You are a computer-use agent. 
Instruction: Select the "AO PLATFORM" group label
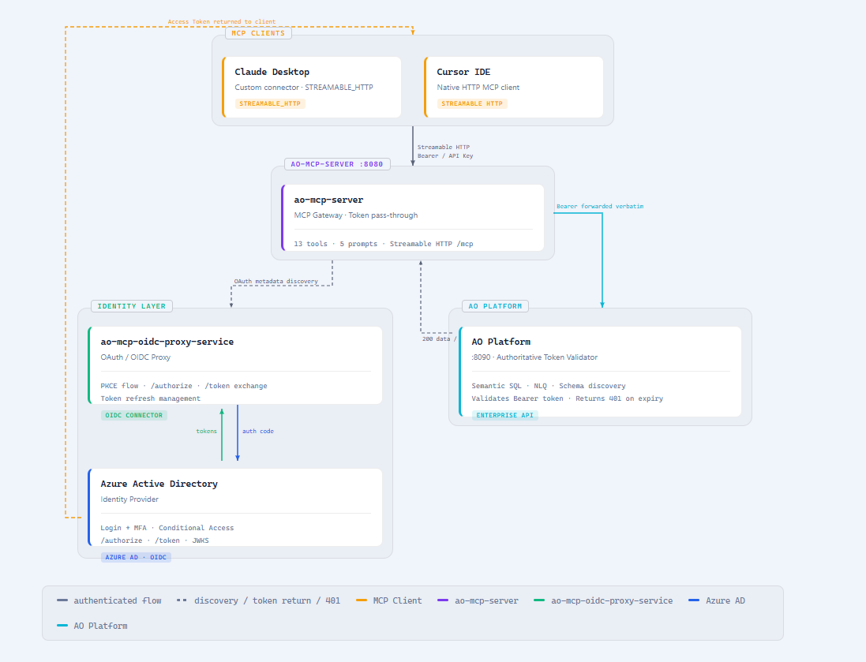tap(496, 306)
